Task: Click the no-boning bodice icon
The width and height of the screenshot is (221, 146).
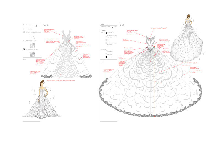Action: pos(32,37)
